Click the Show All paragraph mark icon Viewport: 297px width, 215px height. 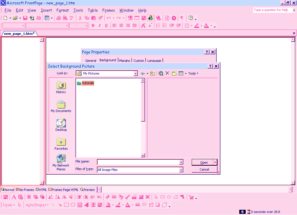pyautogui.click(x=182, y=18)
